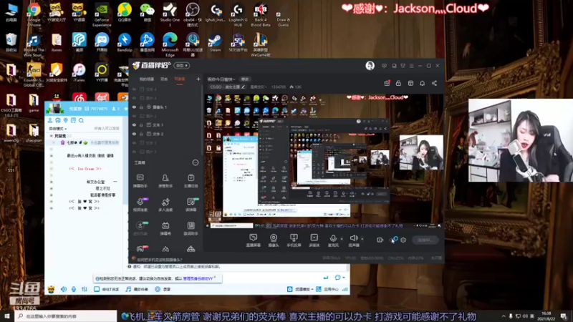Open companion settings gear icon
The width and height of the screenshot is (573, 322).
click(x=403, y=240)
